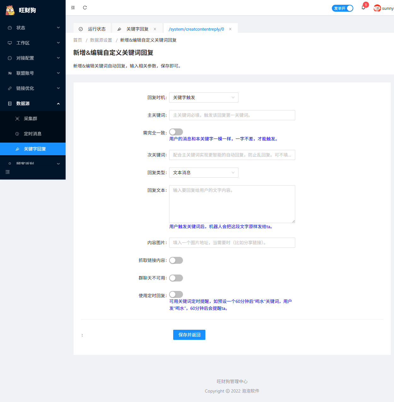This screenshot has width=394, height=402.
Task: Focus the 次关键词 input field
Action: (232, 155)
